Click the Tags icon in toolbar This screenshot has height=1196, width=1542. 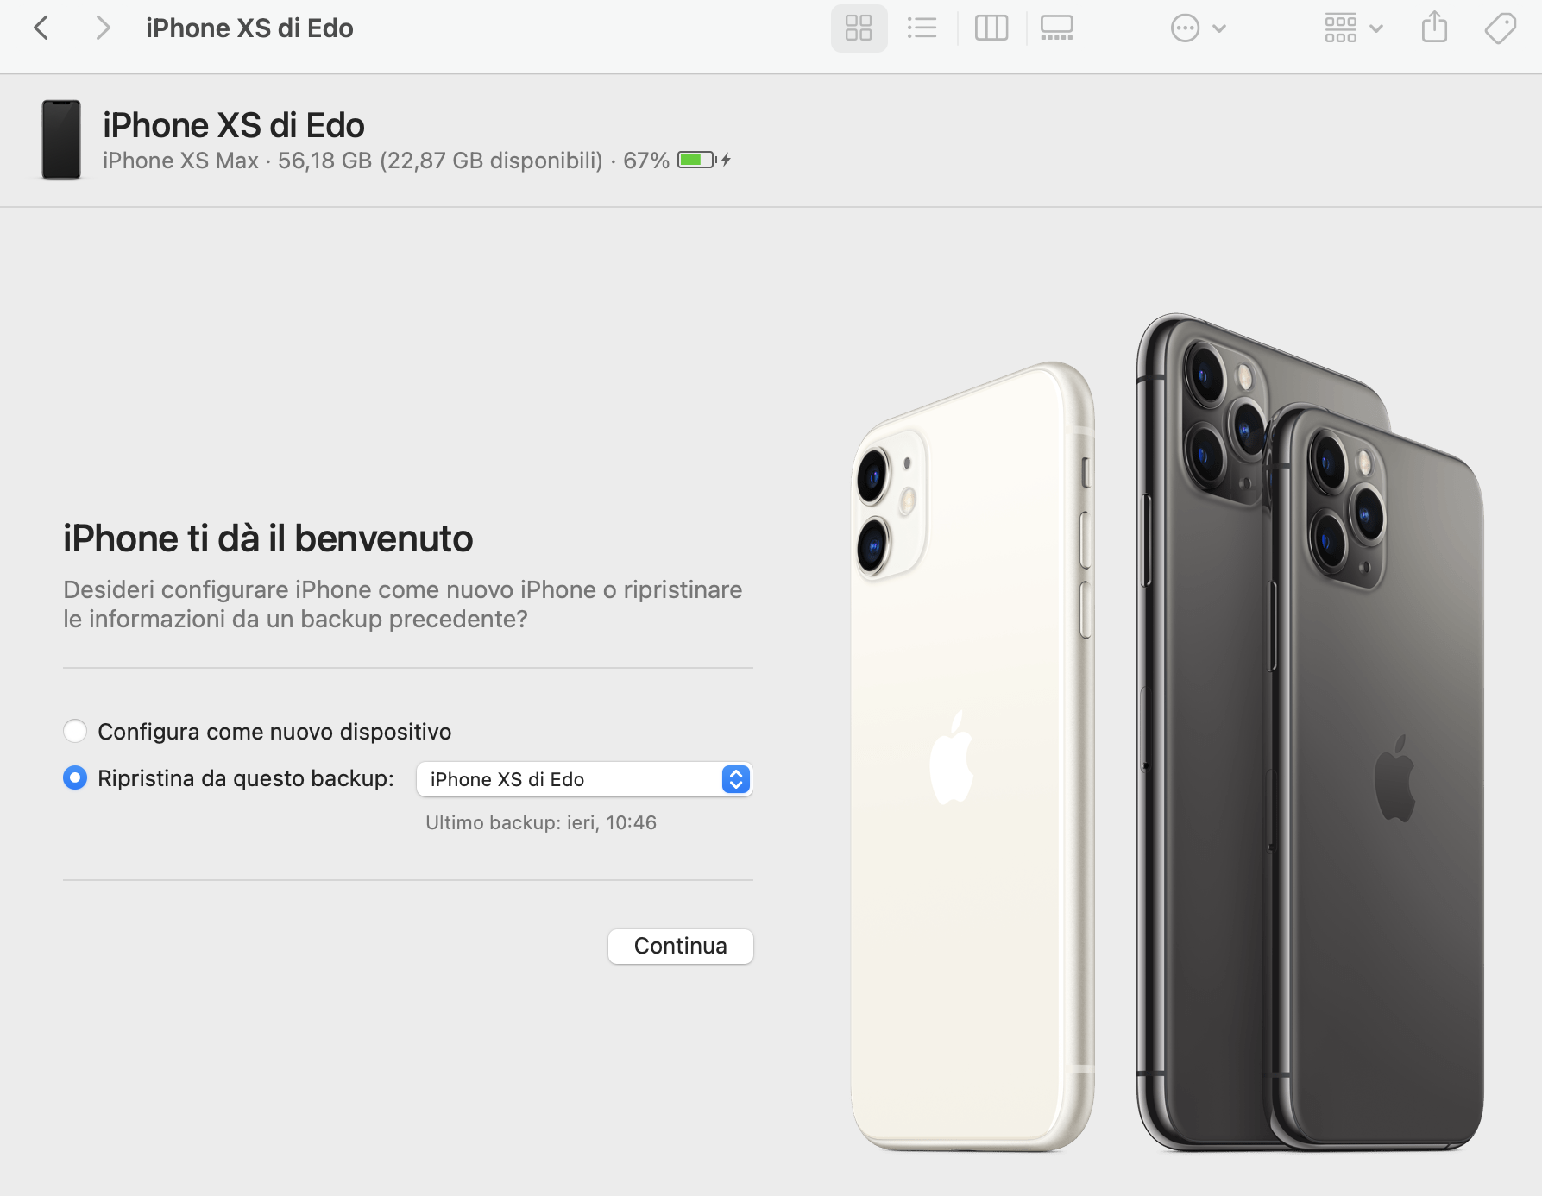(1501, 28)
